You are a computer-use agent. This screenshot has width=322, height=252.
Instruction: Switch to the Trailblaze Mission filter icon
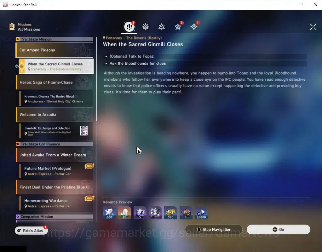tap(145, 27)
